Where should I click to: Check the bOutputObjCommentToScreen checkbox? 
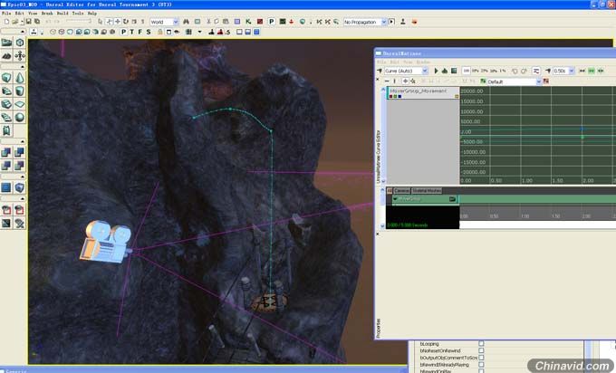coord(481,358)
